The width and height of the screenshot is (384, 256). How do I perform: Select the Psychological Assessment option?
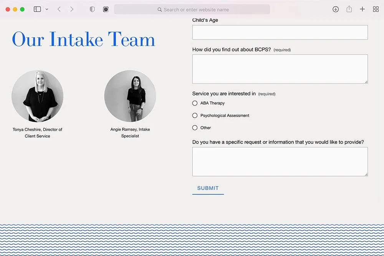click(195, 115)
